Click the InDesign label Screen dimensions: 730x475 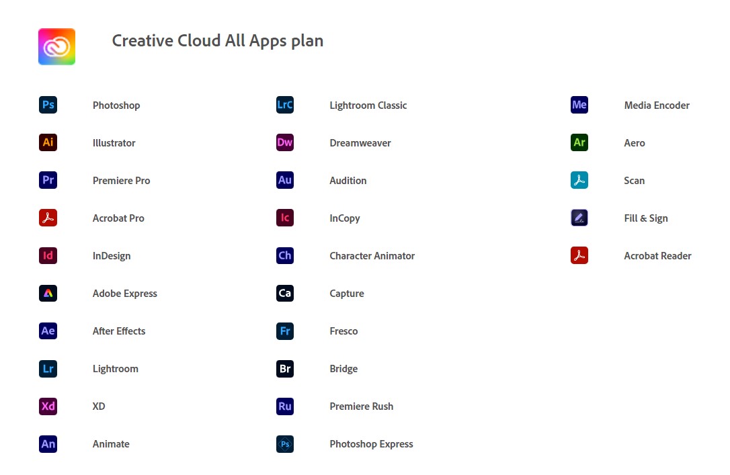[x=112, y=256]
